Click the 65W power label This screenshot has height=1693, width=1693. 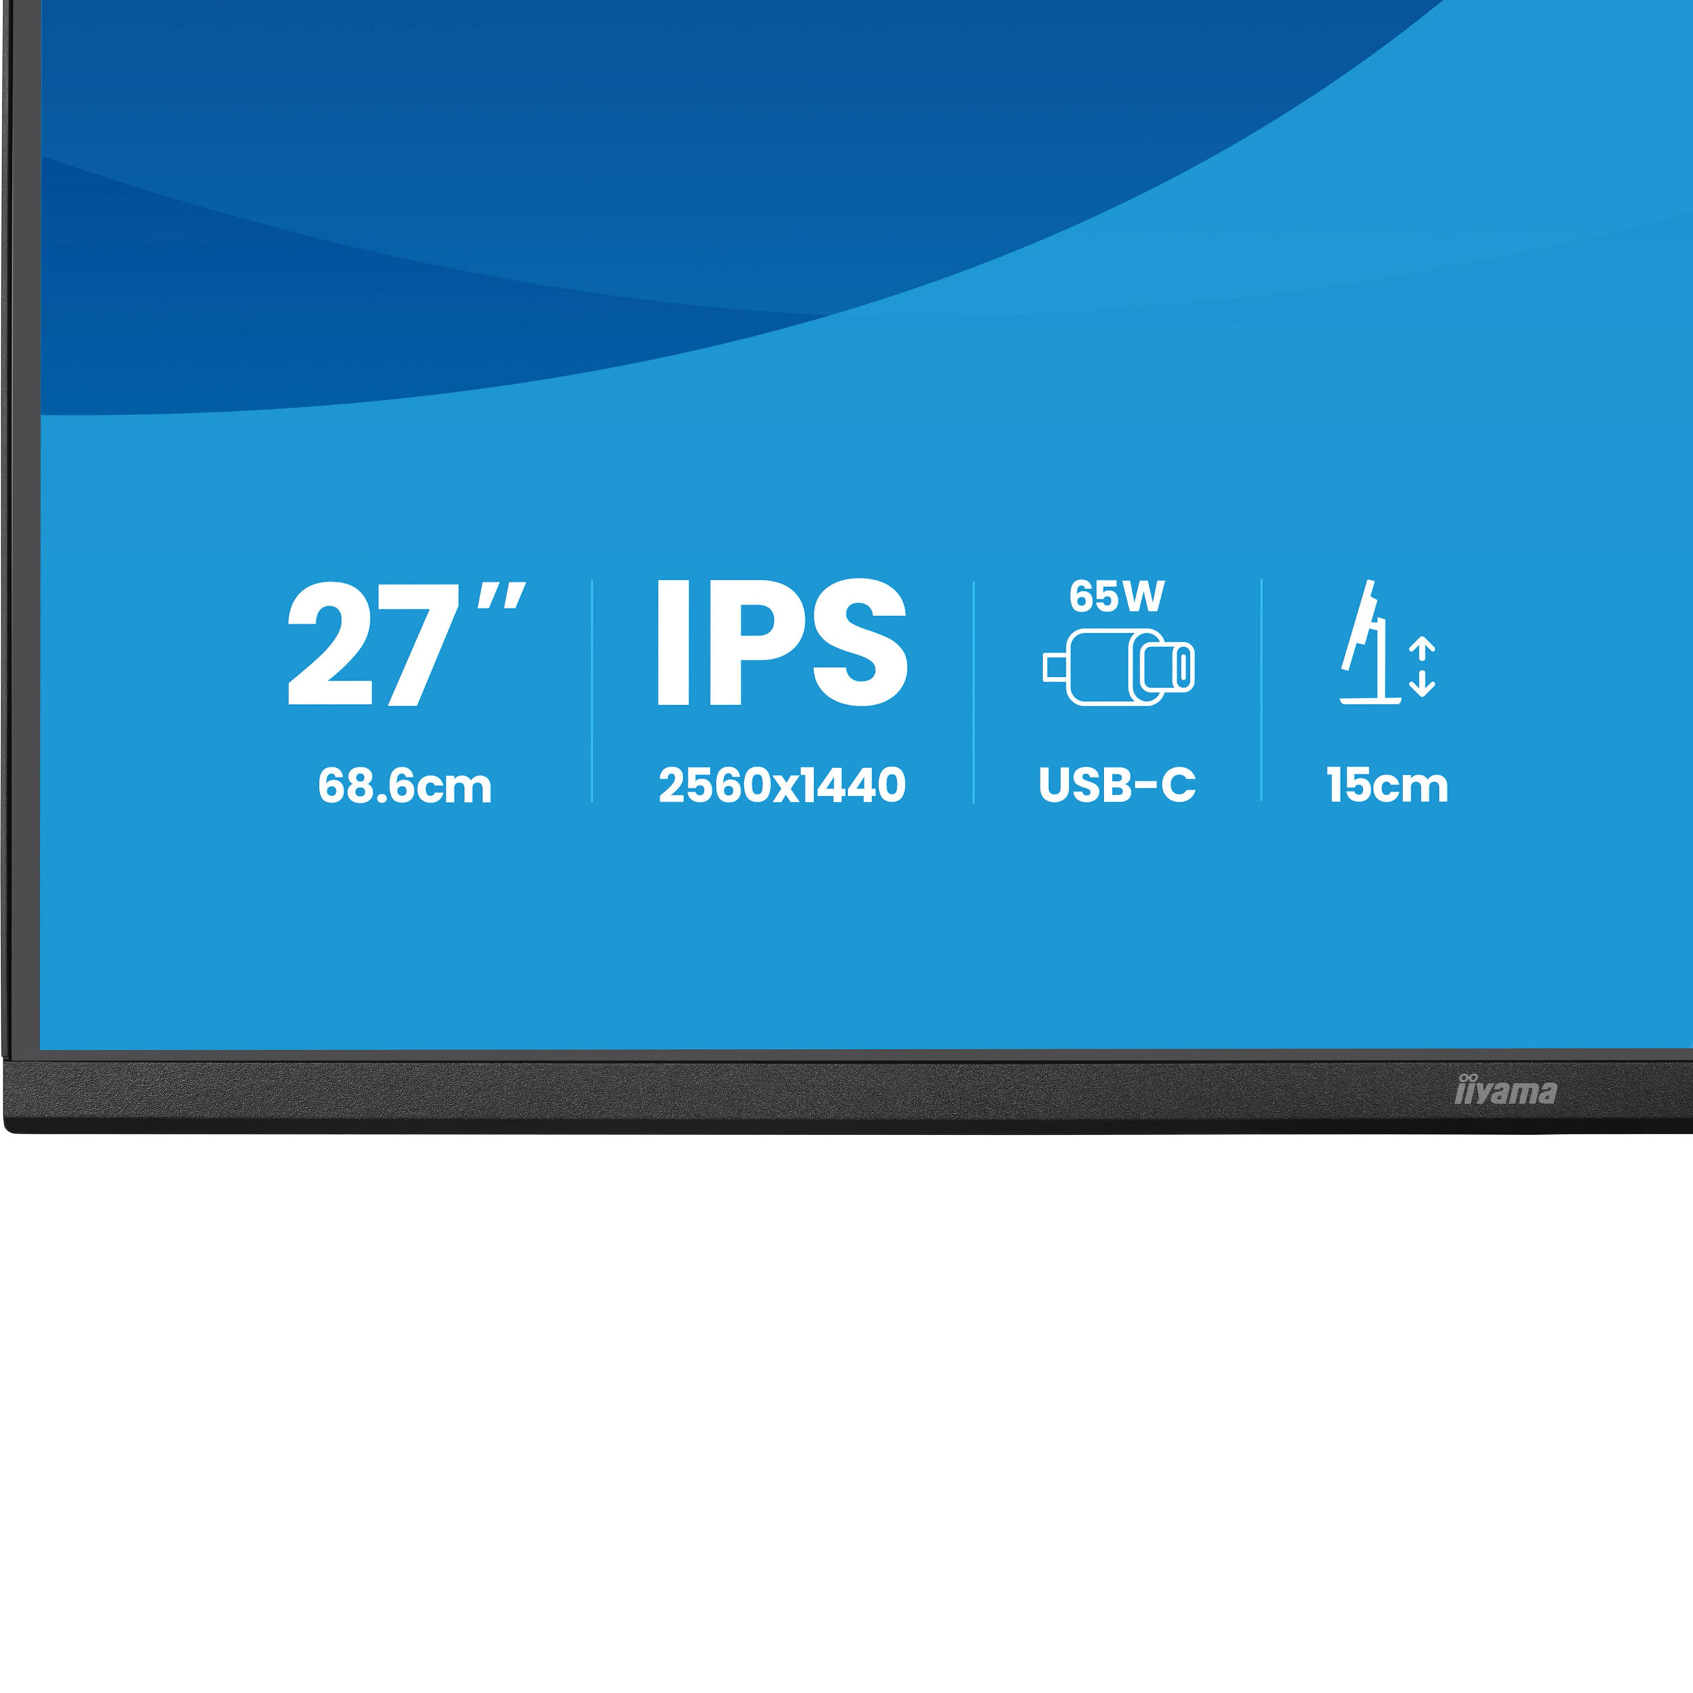(x=1117, y=597)
